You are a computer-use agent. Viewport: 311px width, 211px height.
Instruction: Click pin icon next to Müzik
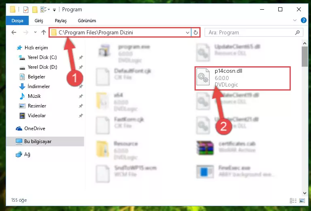coord(80,96)
